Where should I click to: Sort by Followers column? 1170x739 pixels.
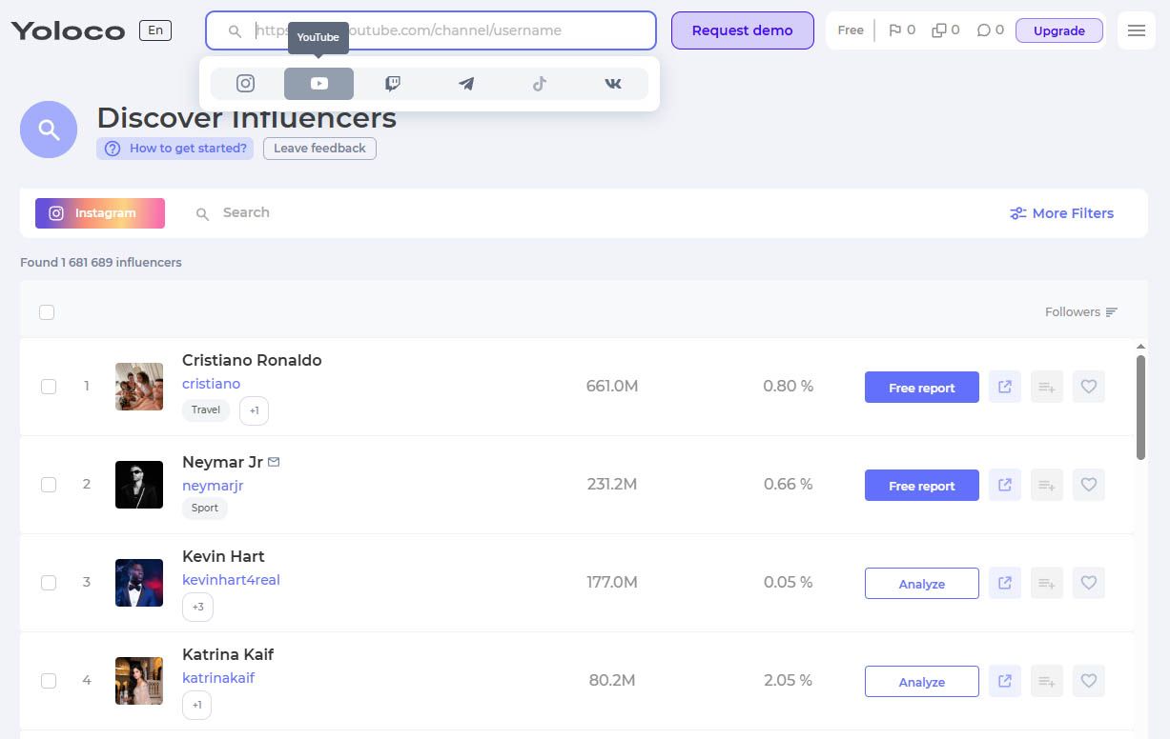pyautogui.click(x=1081, y=312)
